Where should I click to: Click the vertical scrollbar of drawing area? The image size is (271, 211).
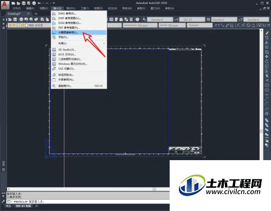[261, 95]
